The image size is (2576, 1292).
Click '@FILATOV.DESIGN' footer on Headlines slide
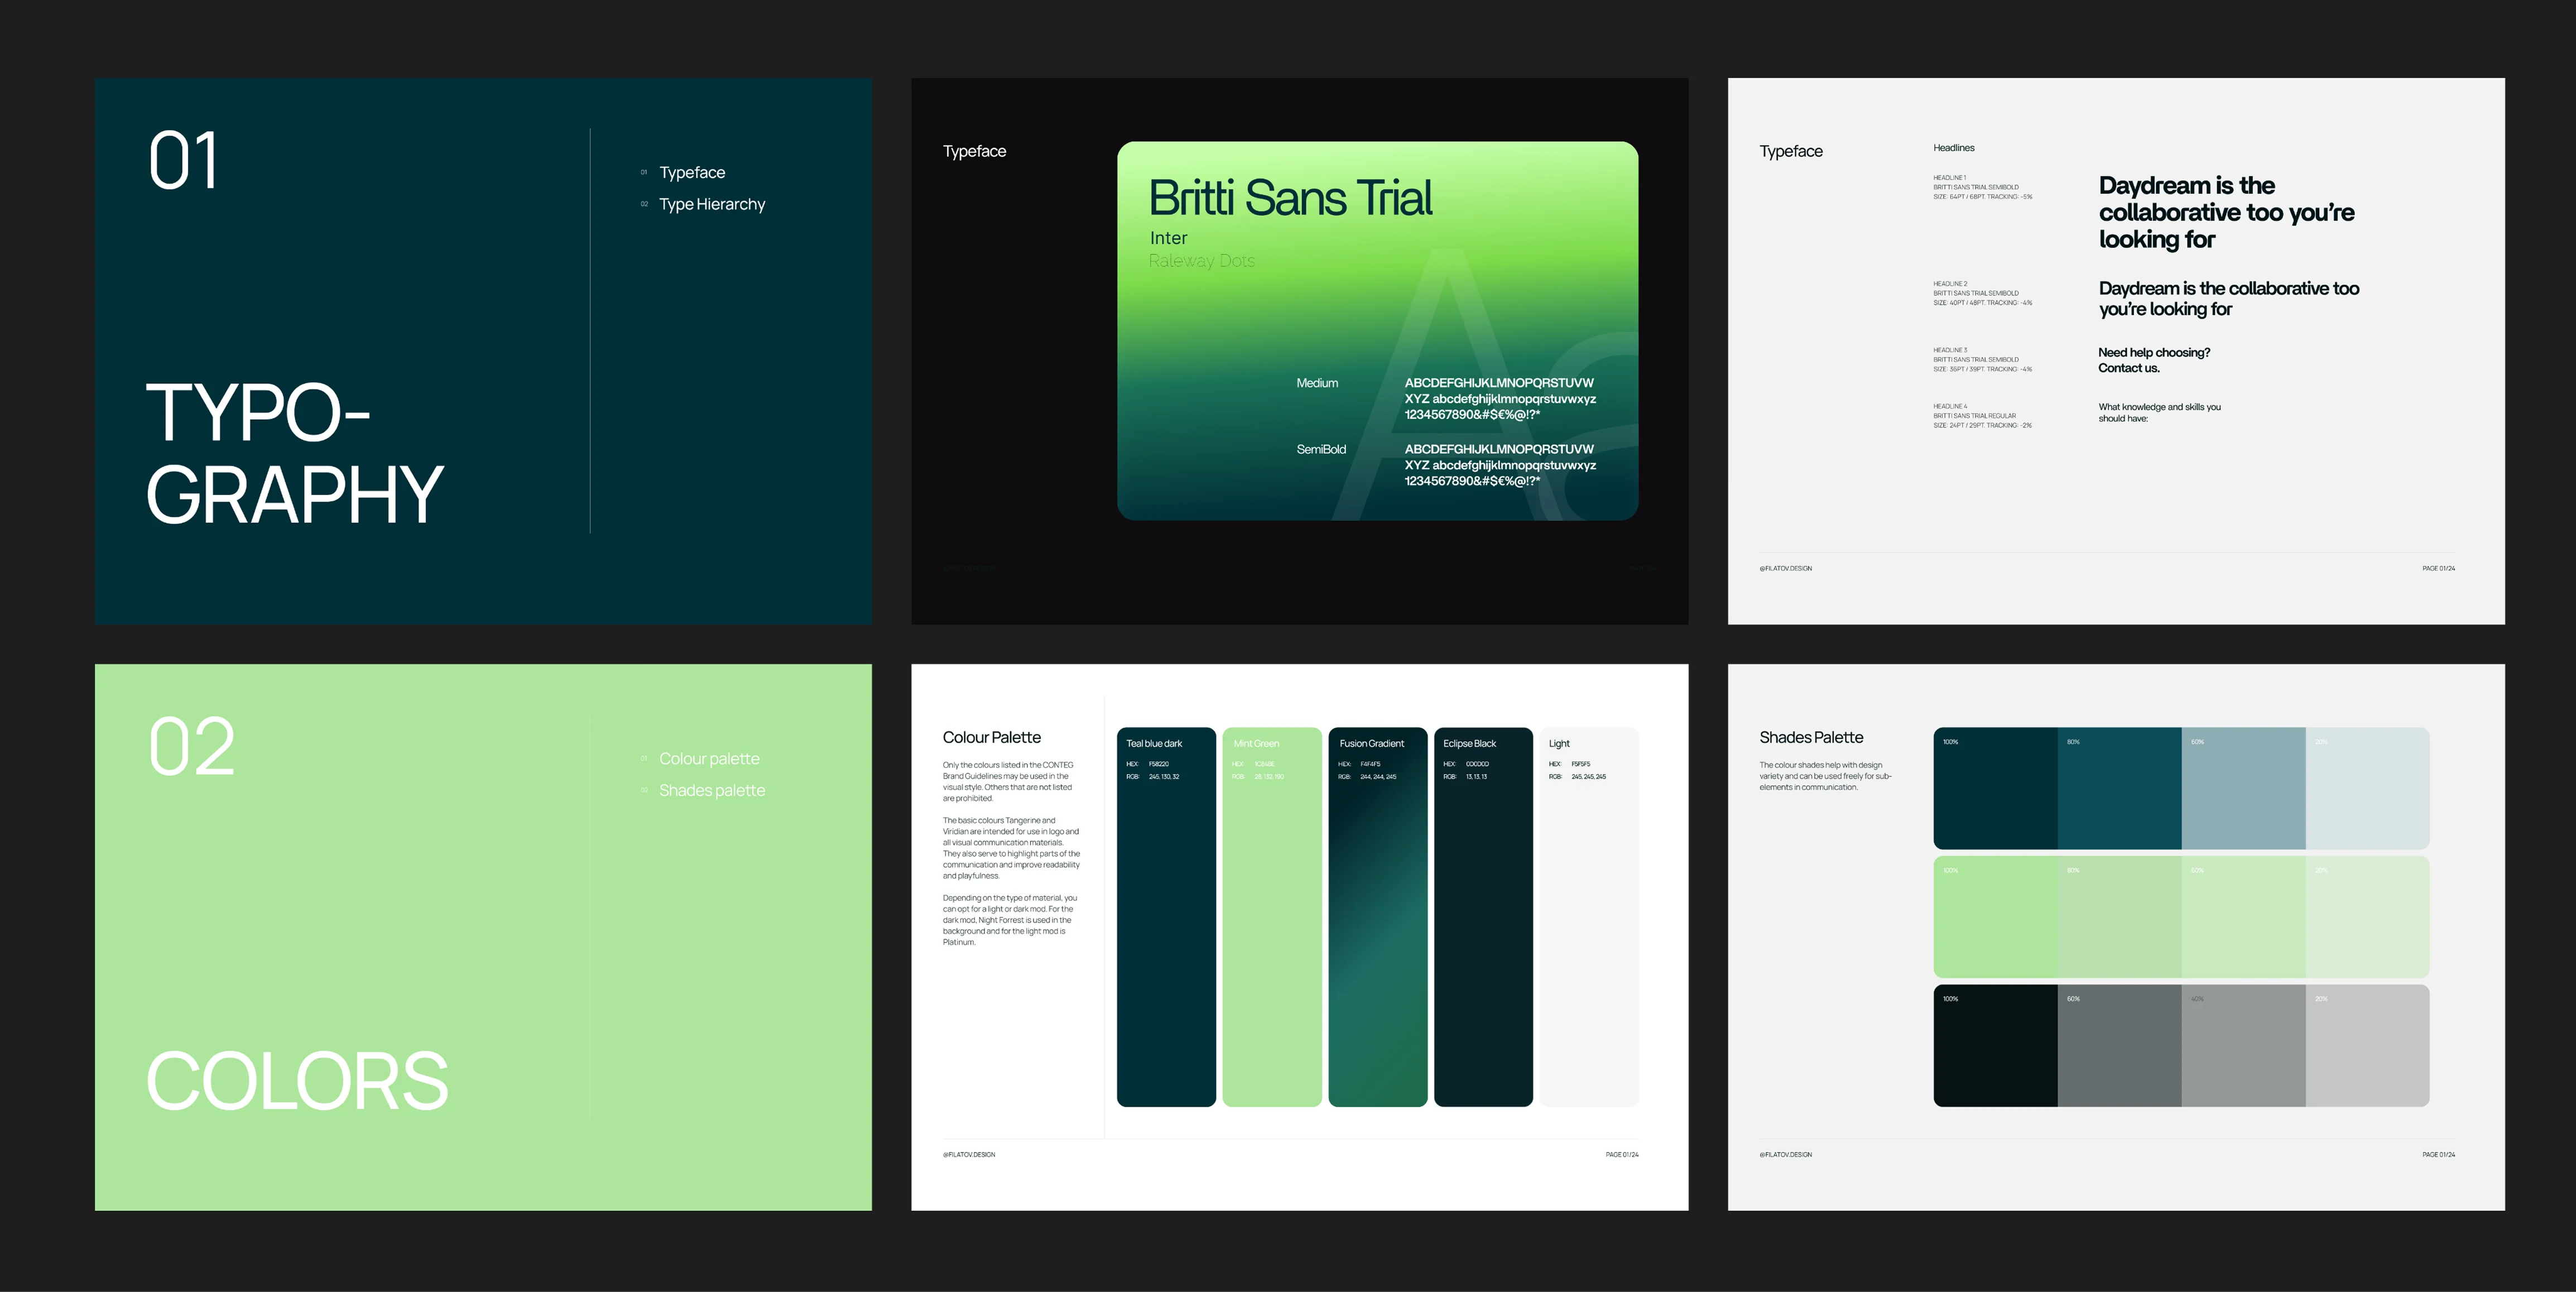click(1785, 568)
